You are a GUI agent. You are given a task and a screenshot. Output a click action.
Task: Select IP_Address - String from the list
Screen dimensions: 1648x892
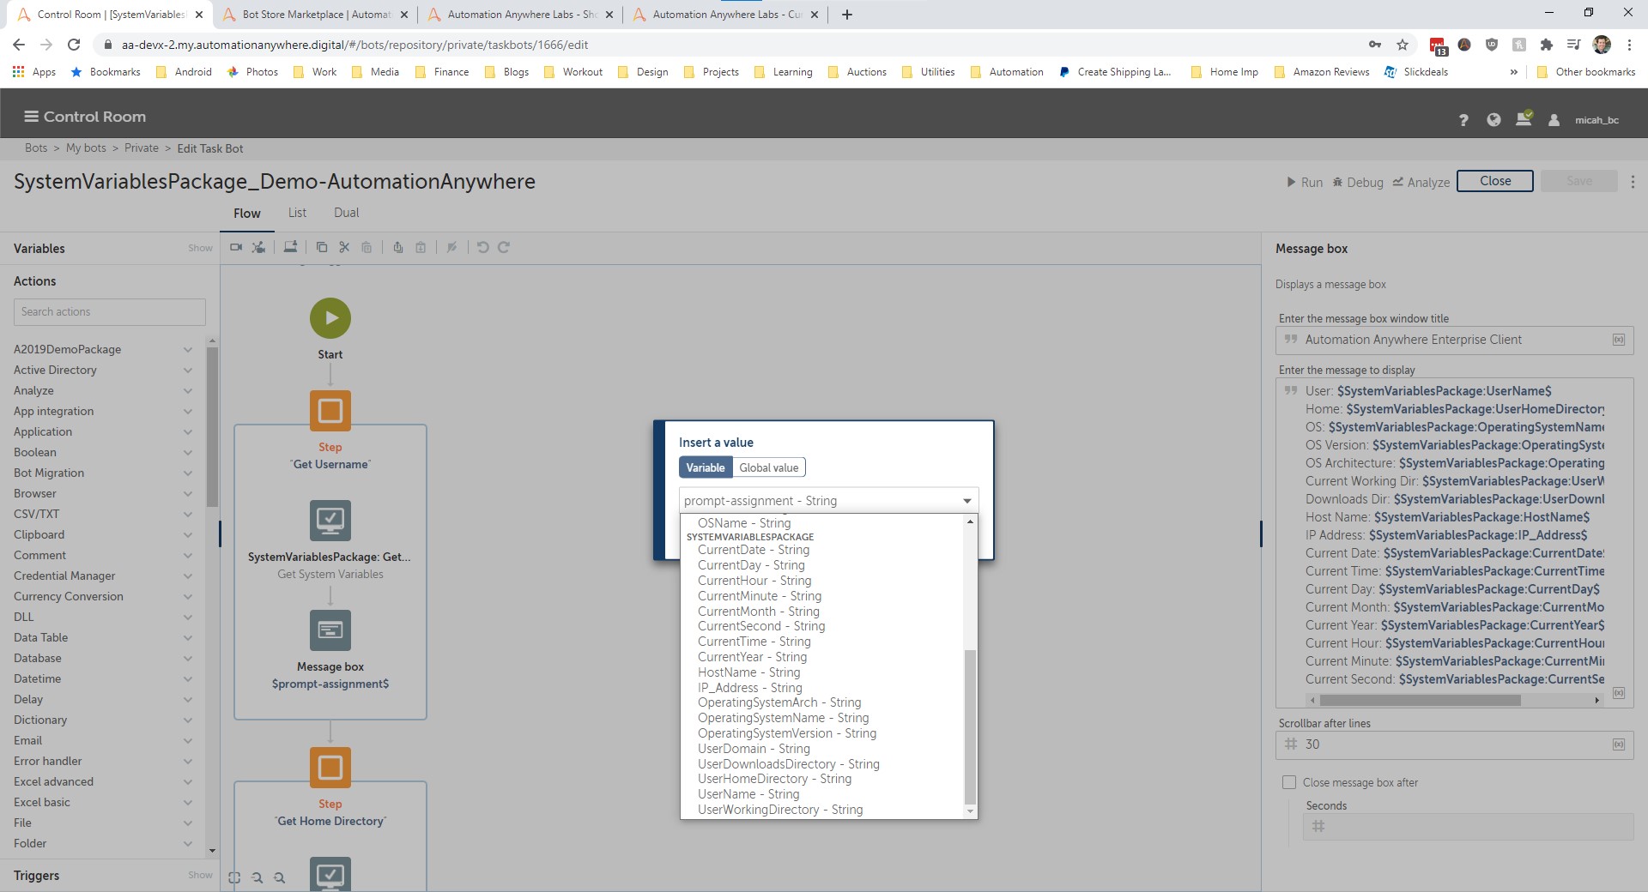[x=750, y=688]
